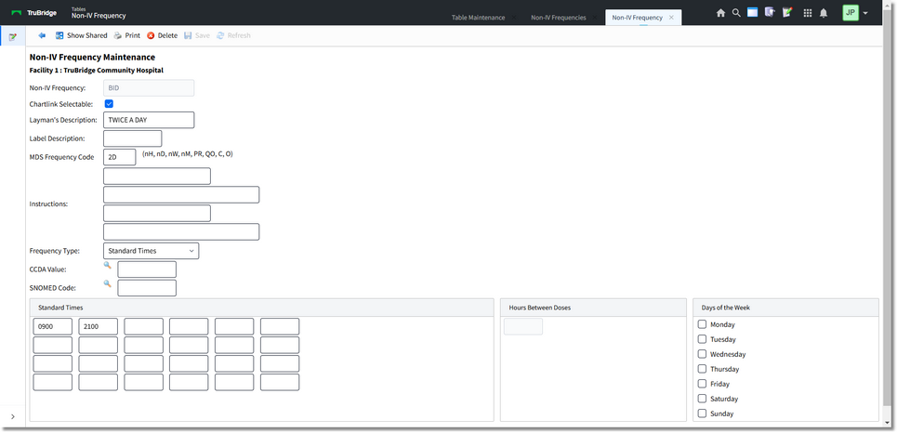Click the first Instructions line field

(x=157, y=177)
